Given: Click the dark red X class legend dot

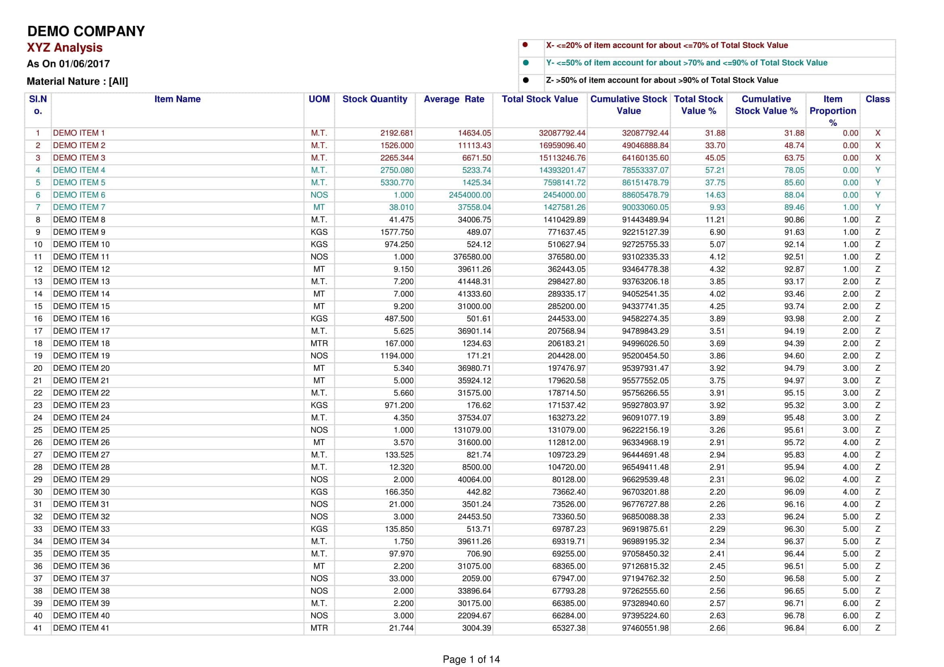Looking at the screenshot, I should 525,45.
